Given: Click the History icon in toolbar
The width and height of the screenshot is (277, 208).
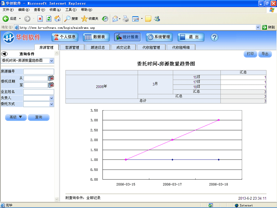Looking at the screenshot, I should [x=105, y=19].
